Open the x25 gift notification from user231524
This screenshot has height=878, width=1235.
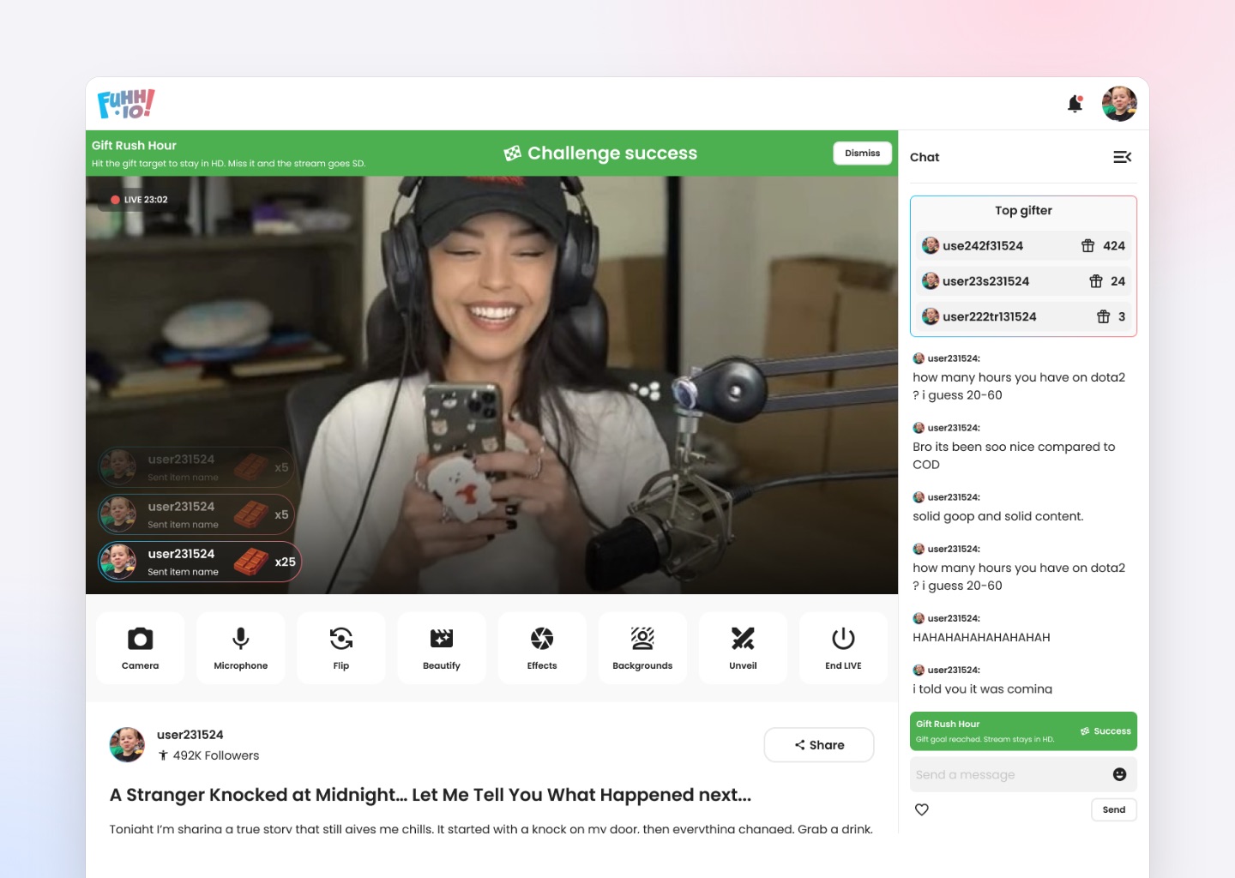click(x=200, y=562)
